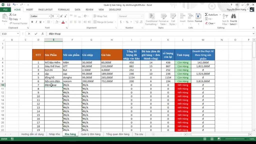Viewport: 256px width, 144px height.
Task: Open Format as Table gallery
Action: click(x=163, y=19)
